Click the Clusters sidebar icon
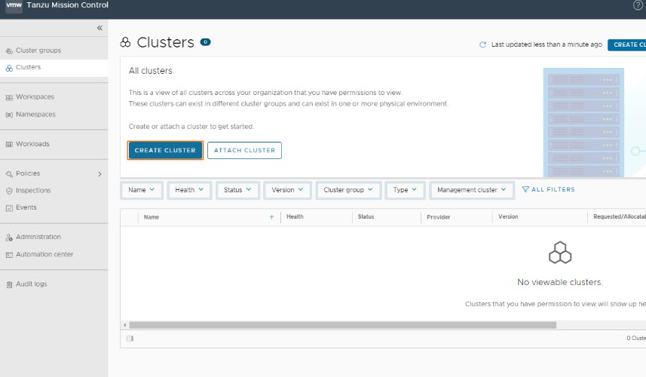Viewport: 646px width, 377px height. coord(9,68)
